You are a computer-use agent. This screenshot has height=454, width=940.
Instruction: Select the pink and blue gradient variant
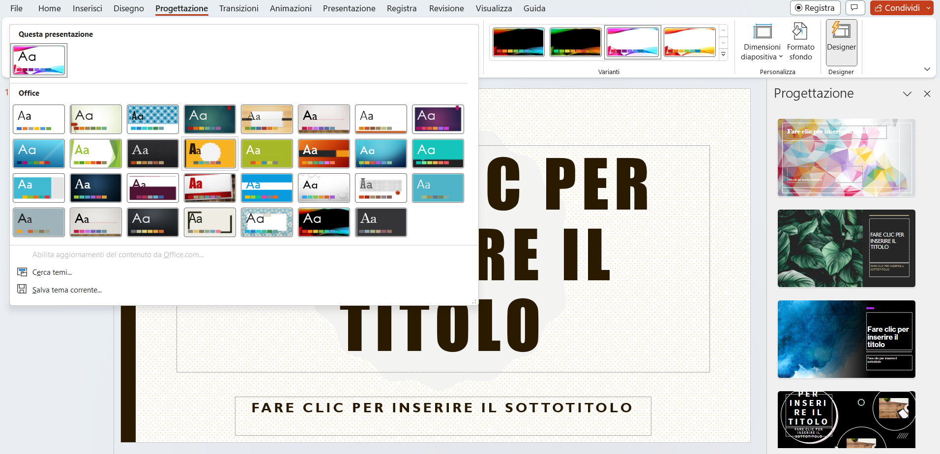[632, 42]
